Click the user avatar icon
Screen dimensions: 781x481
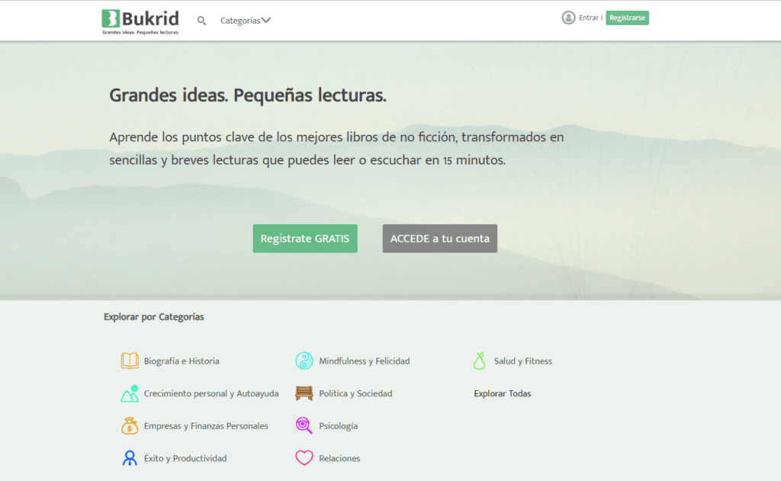[568, 18]
